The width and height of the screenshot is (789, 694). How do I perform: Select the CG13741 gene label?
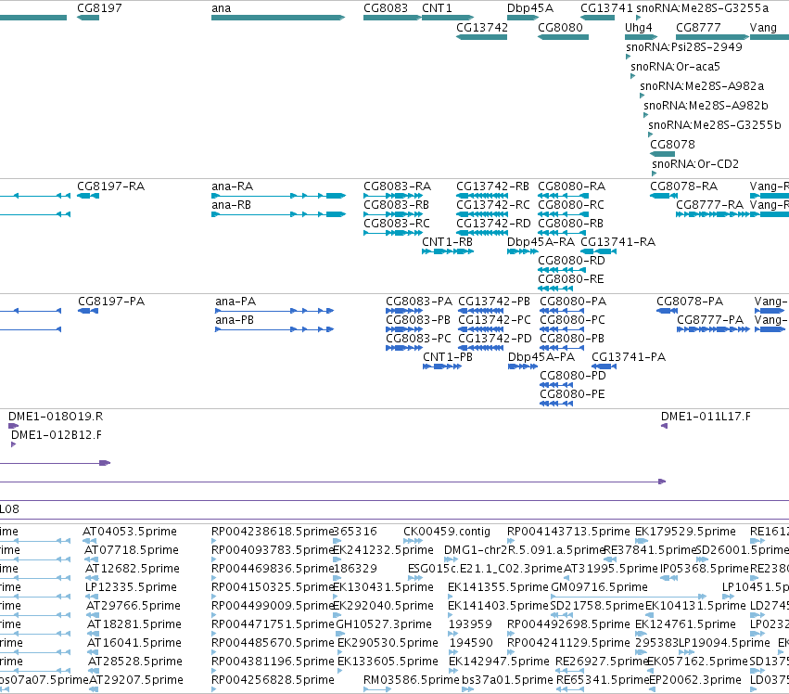(606, 8)
